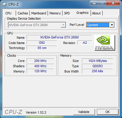
Task: Click the Shaders label in Clocks
Action: tap(19, 66)
